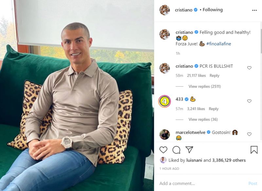Image resolution: width=262 pixels, height=191 pixels.
Task: Open marcelotwelve's profile picture
Action: (x=165, y=134)
